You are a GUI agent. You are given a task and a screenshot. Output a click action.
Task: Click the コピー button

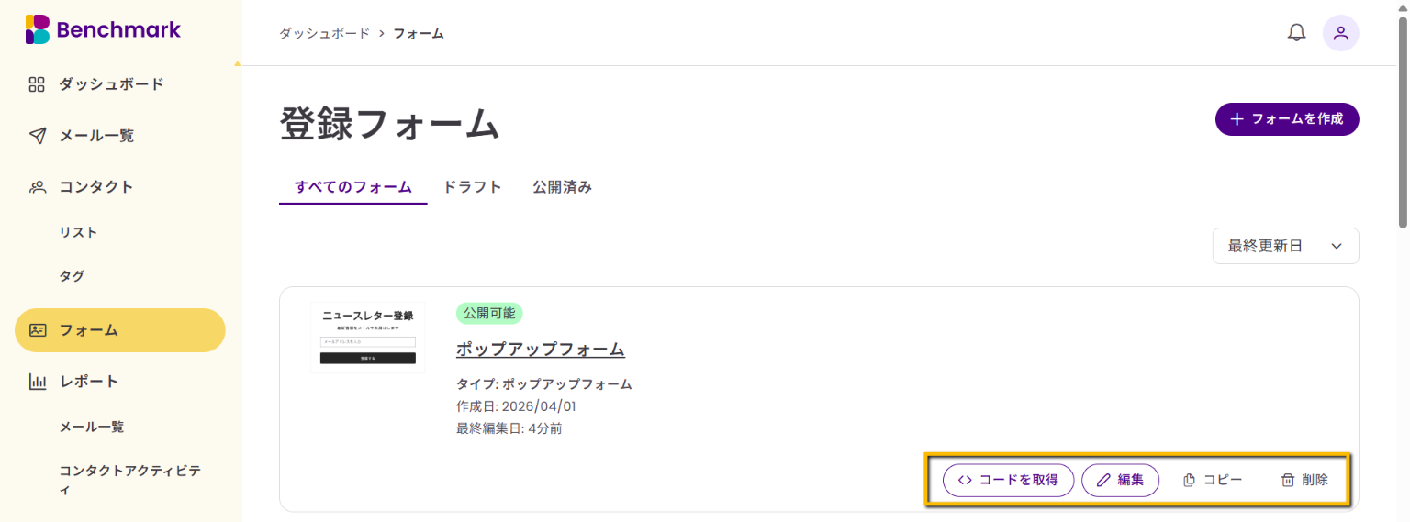(x=1212, y=480)
